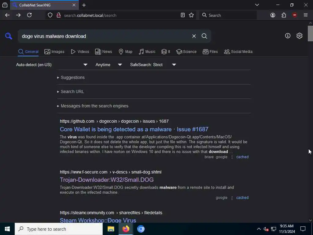The width and height of the screenshot is (313, 235).
Task: Click the muted volume tray icon
Action: 266,229
